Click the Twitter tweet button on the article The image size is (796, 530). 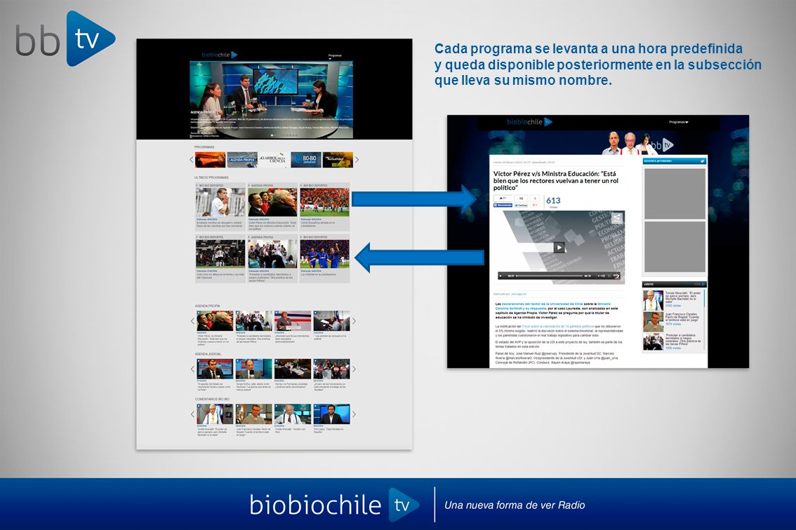pos(521,205)
